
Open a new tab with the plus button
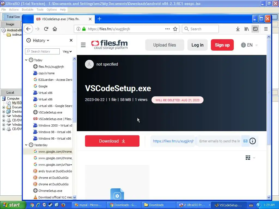click(x=99, y=19)
